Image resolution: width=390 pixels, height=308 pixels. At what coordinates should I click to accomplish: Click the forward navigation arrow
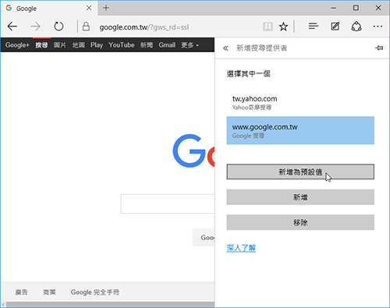coord(35,27)
